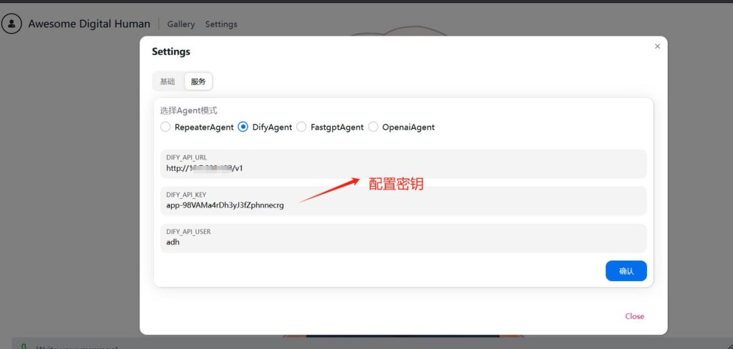The image size is (733, 349).
Task: Click the 选择Agent模式 label
Action: pos(188,111)
